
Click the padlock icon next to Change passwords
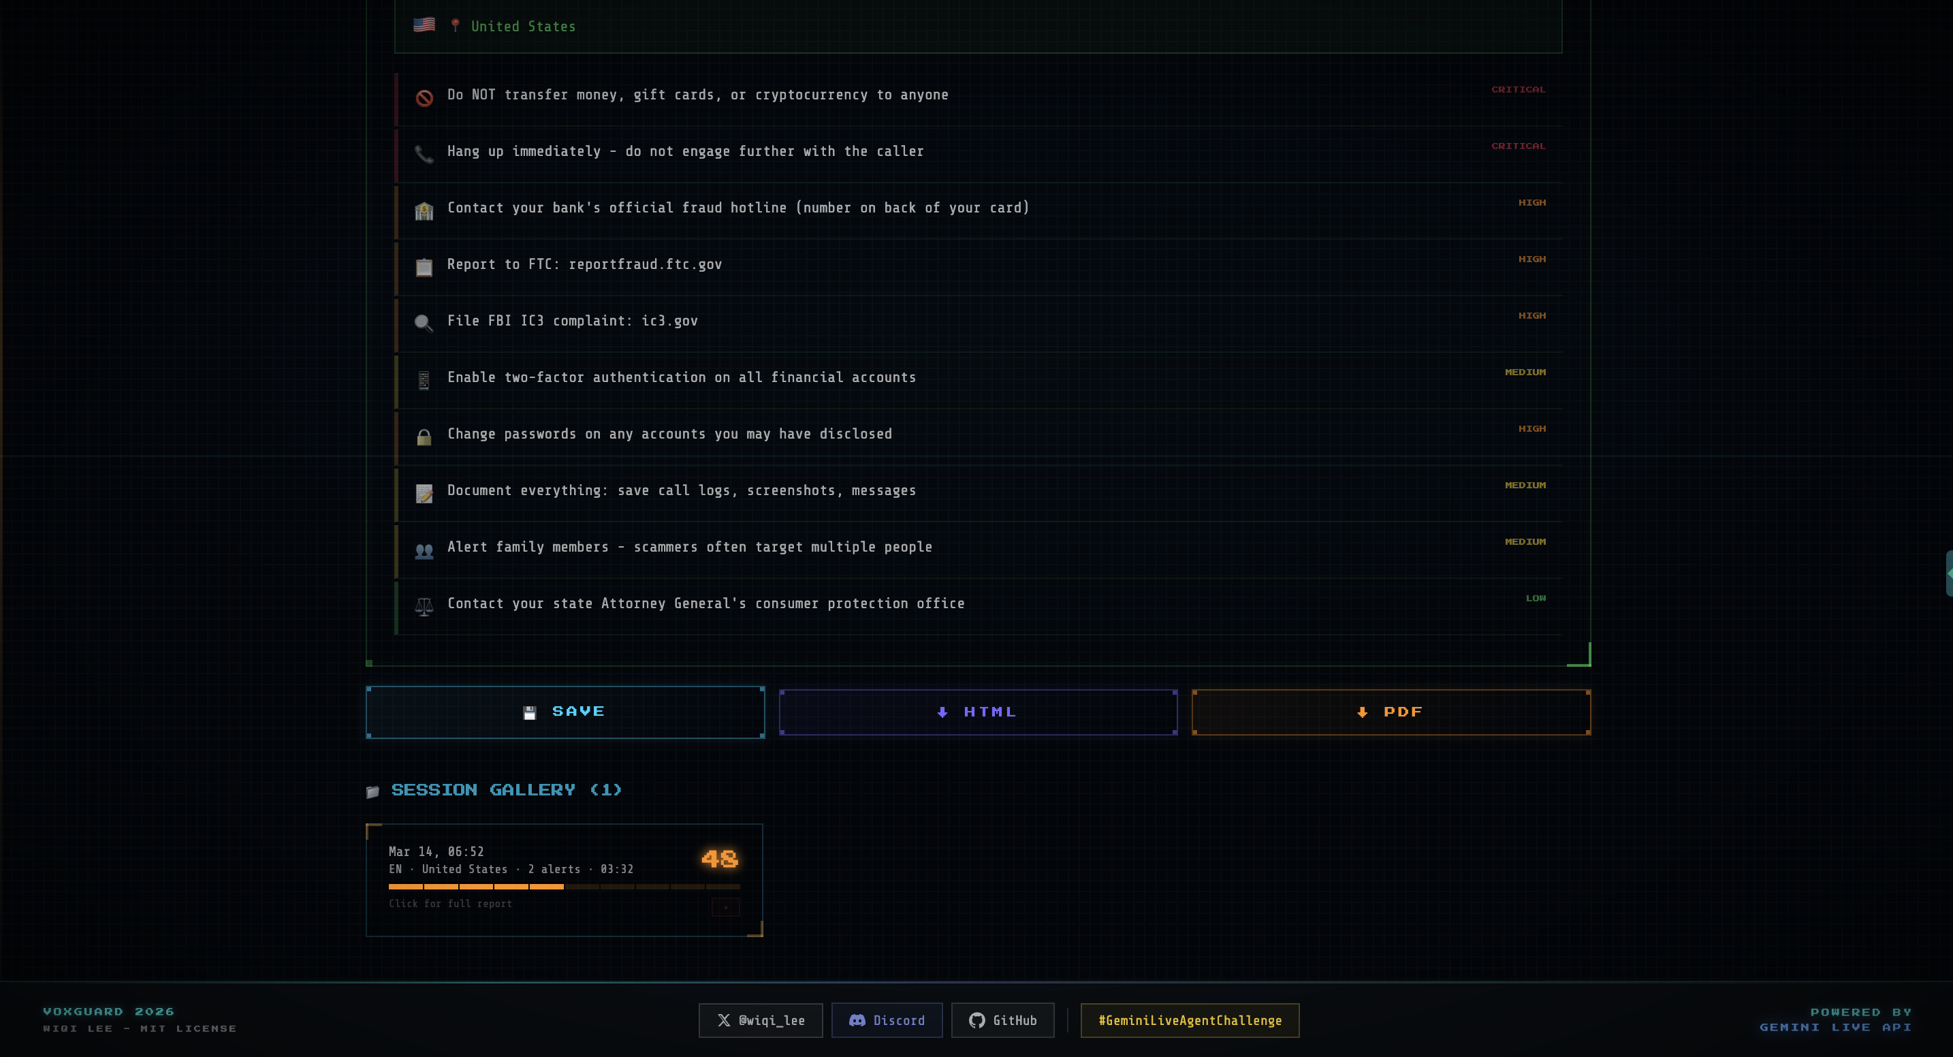[424, 437]
